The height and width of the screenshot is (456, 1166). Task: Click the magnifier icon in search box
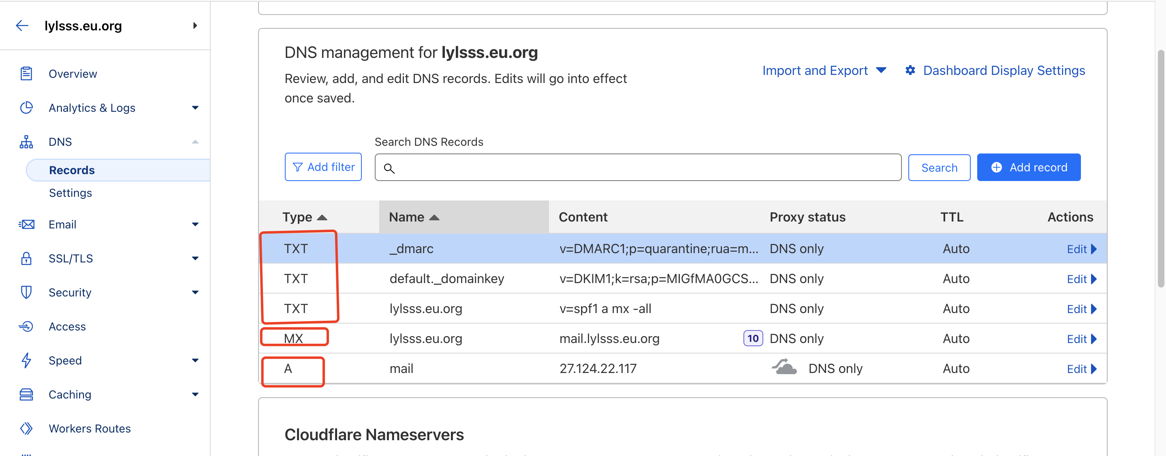[x=389, y=168]
